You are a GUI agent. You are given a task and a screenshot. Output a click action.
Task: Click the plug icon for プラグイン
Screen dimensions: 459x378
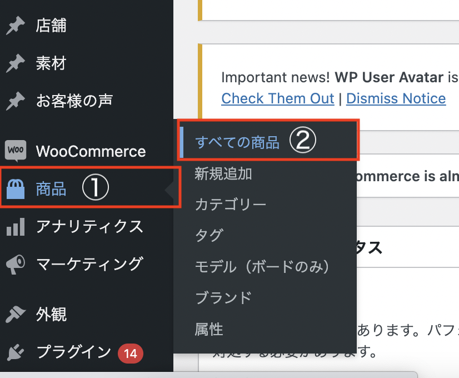[x=16, y=352]
